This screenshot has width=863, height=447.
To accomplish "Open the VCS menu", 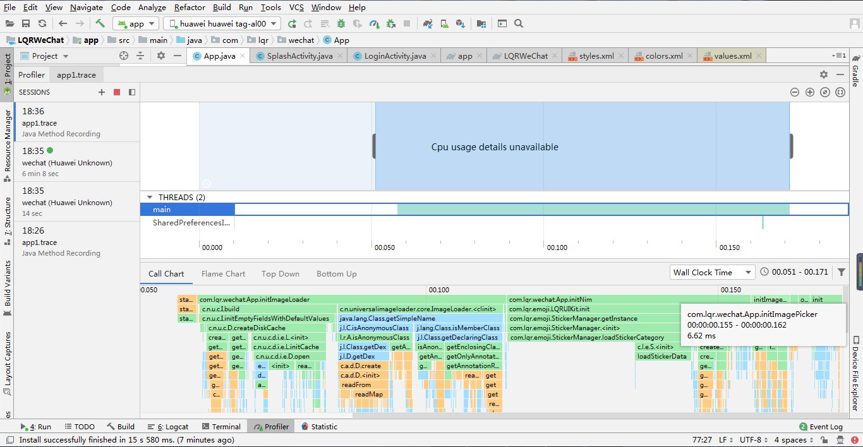I will (296, 7).
